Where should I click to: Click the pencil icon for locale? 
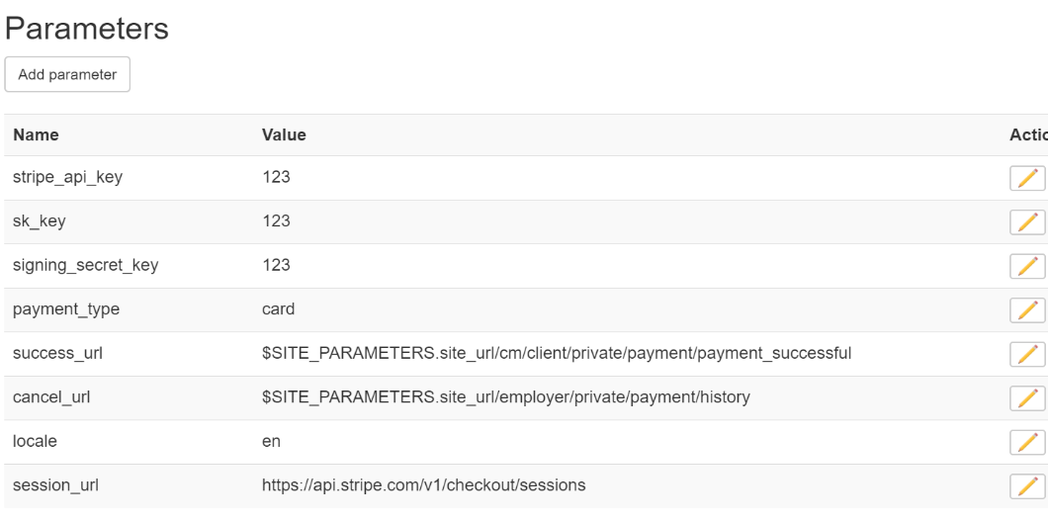pyautogui.click(x=1027, y=443)
